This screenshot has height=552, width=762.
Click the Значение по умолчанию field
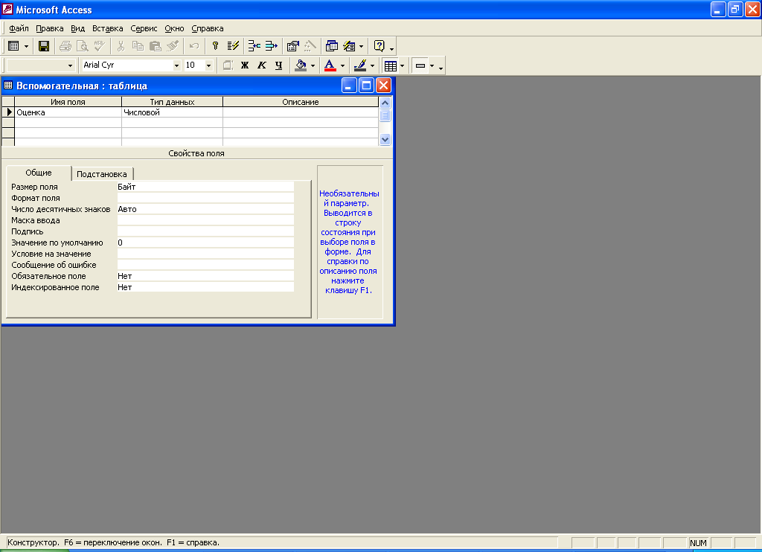[205, 243]
